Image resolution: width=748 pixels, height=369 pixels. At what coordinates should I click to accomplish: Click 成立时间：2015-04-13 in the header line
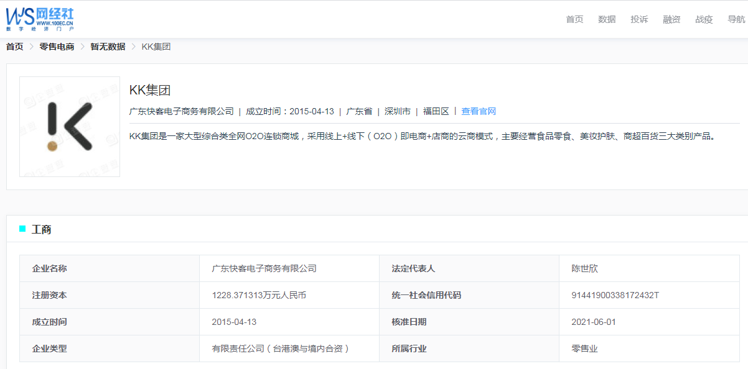coord(290,111)
